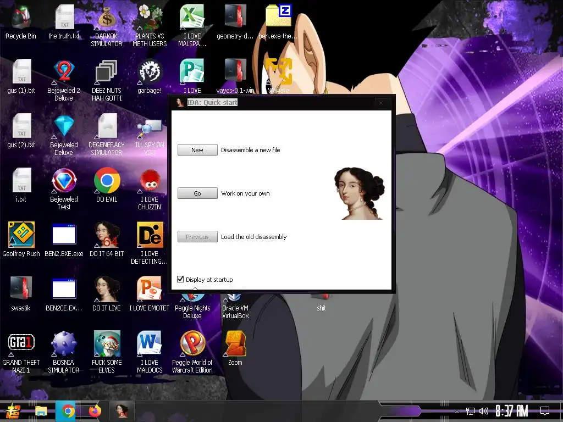This screenshot has height=422, width=563.
Task: Select the DEGENERACY SIMULATOR icon
Action: point(107,126)
